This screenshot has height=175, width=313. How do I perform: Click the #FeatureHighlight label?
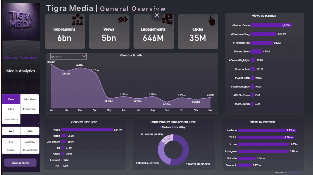tap(239, 60)
